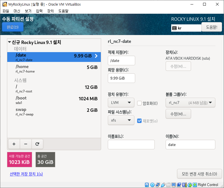Click the hard disk activity status icon
This screenshot has width=224, height=188.
coord(147,185)
